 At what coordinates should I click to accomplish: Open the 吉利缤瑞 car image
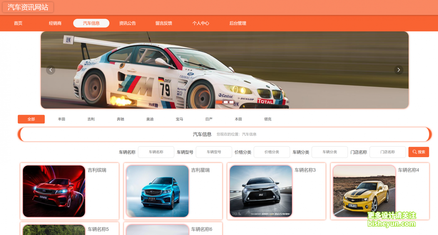[54, 191]
